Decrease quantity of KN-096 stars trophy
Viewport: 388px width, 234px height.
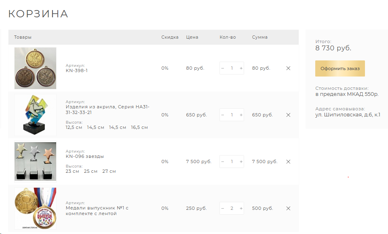coord(222,162)
